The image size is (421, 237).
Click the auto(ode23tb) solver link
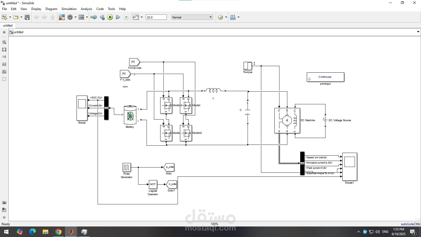410,224
